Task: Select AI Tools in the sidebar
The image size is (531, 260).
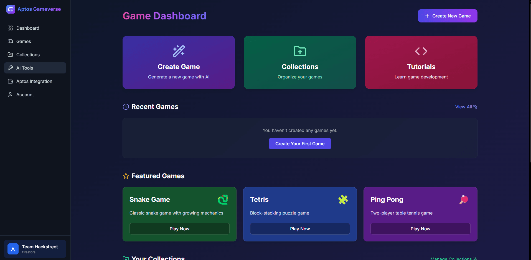Action: click(x=25, y=68)
